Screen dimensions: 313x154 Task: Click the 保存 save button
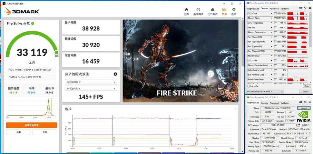click(x=45, y=132)
